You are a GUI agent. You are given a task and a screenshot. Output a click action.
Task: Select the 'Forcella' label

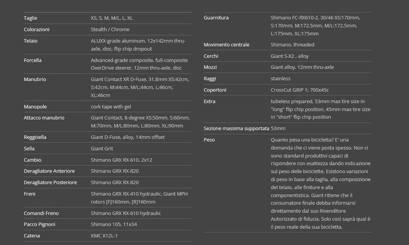tap(33, 60)
